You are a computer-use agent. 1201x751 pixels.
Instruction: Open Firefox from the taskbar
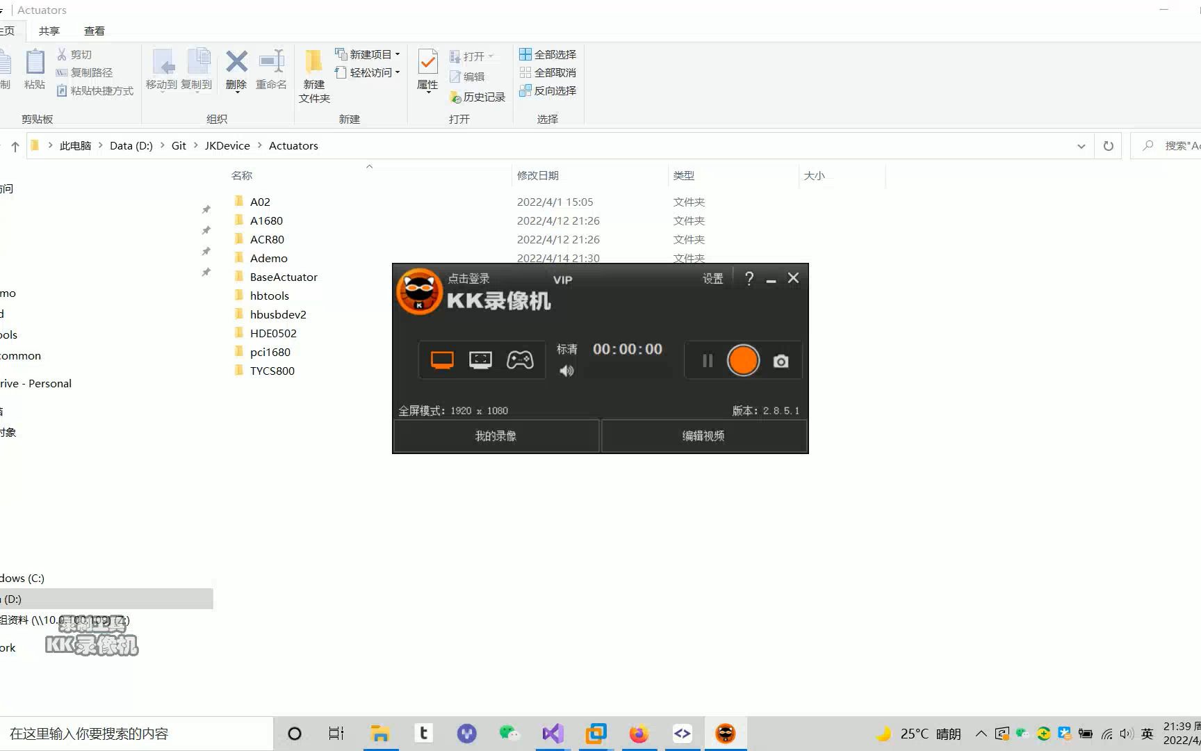click(x=639, y=734)
